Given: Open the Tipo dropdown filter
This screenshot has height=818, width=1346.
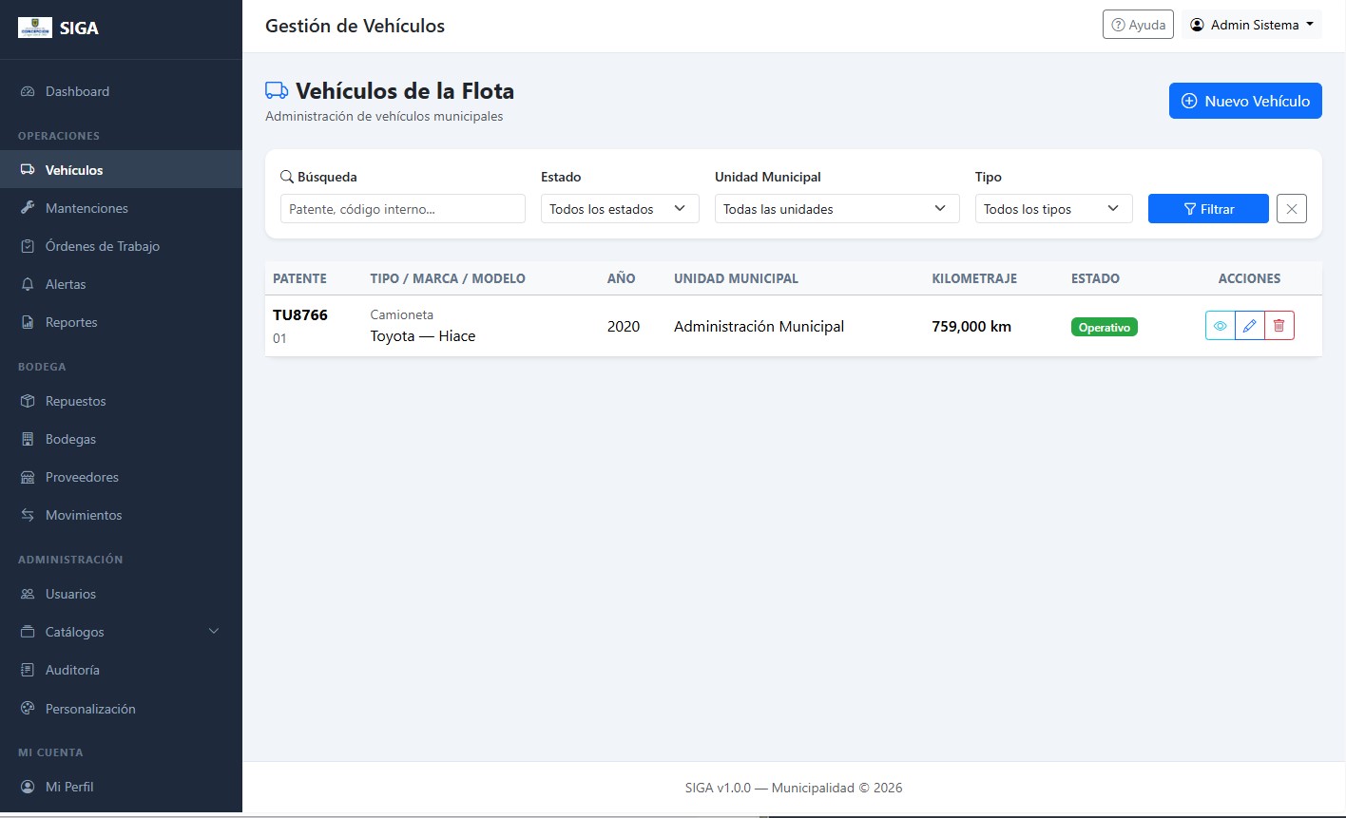Looking at the screenshot, I should (1053, 209).
